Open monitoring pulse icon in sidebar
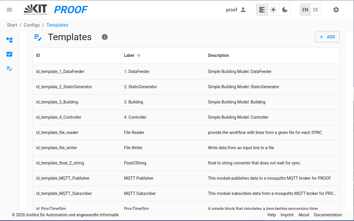354x221 pixels. (x=9, y=54)
